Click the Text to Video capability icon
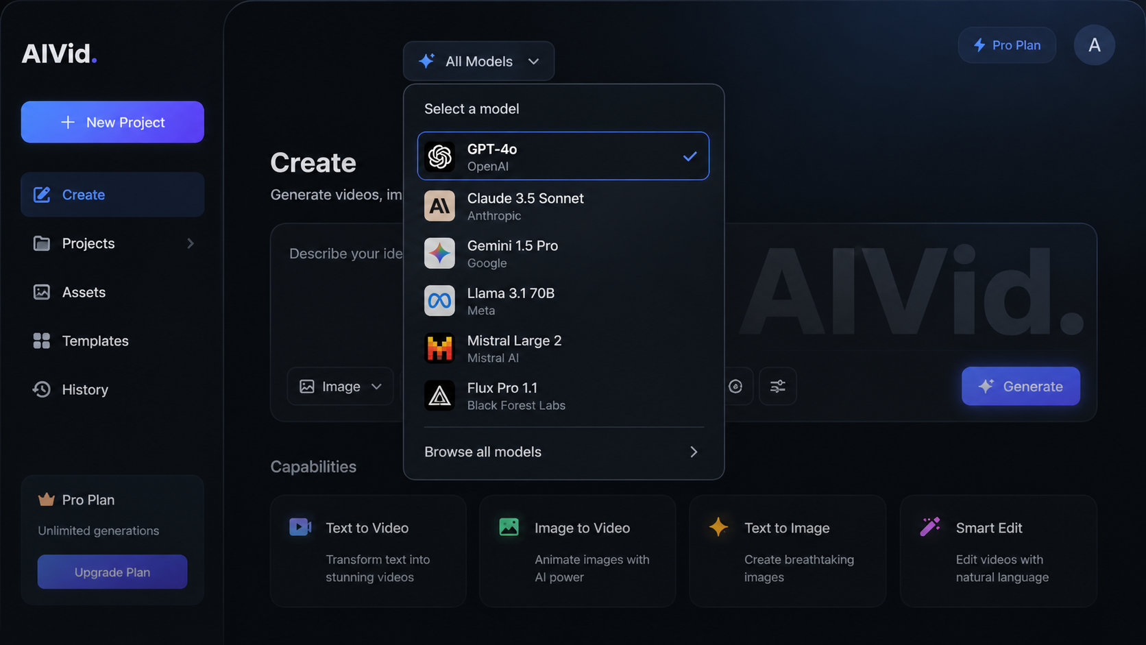This screenshot has height=645, width=1146. point(300,527)
